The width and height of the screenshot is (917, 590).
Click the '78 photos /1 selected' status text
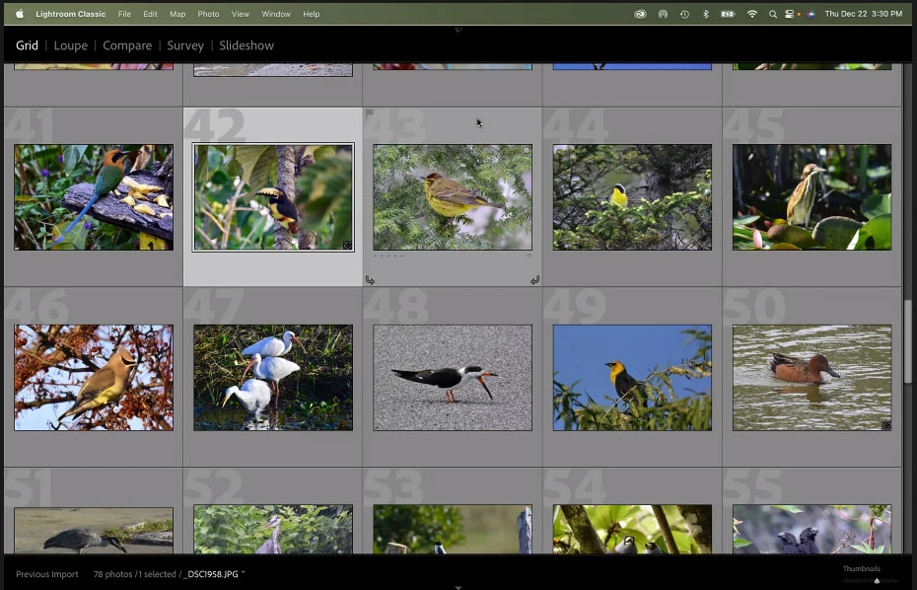134,574
